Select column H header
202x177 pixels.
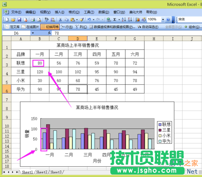click(x=154, y=39)
